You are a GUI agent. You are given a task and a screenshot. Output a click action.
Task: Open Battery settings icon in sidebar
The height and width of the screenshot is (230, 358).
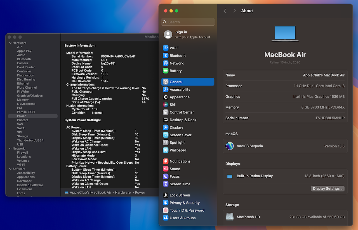[x=166, y=71]
